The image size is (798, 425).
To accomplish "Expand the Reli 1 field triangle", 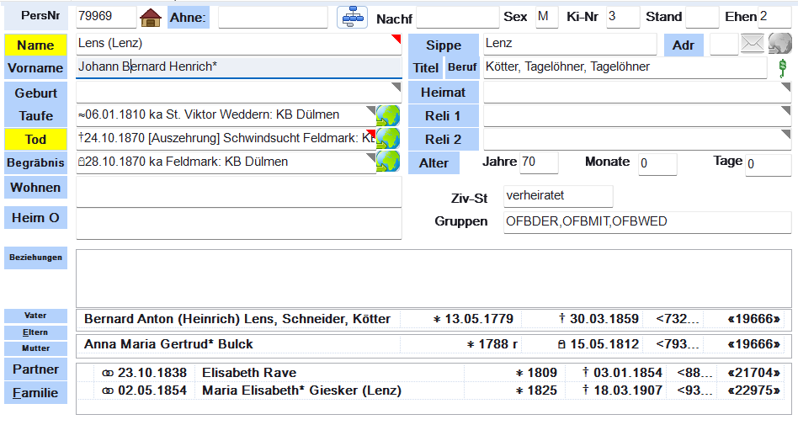I will click(785, 110).
